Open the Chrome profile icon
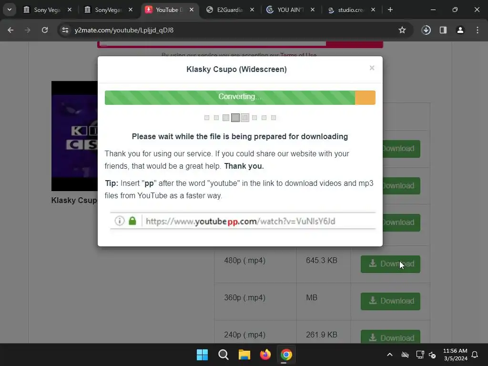488x366 pixels. coord(460,30)
